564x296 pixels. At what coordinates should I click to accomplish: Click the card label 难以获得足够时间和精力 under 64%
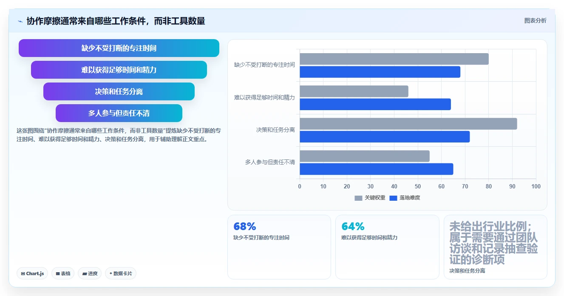pos(369,238)
